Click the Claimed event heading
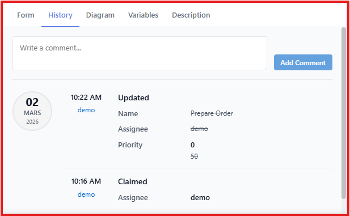The image size is (350, 216). click(133, 181)
